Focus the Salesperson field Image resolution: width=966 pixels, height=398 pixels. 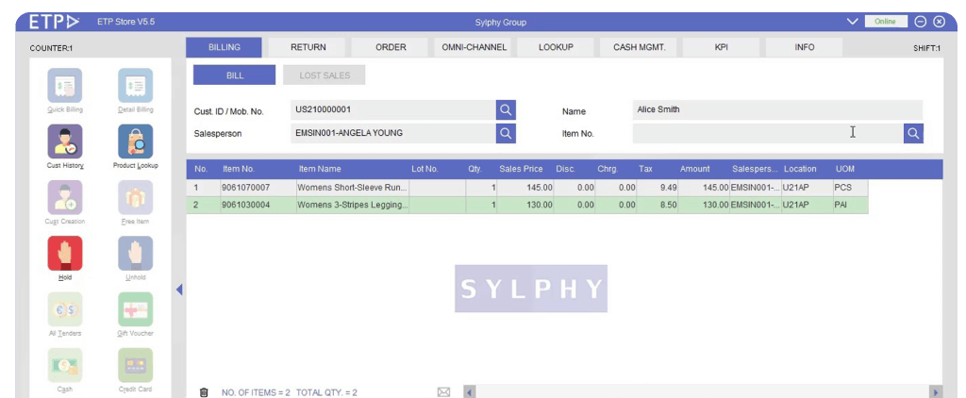pos(393,133)
